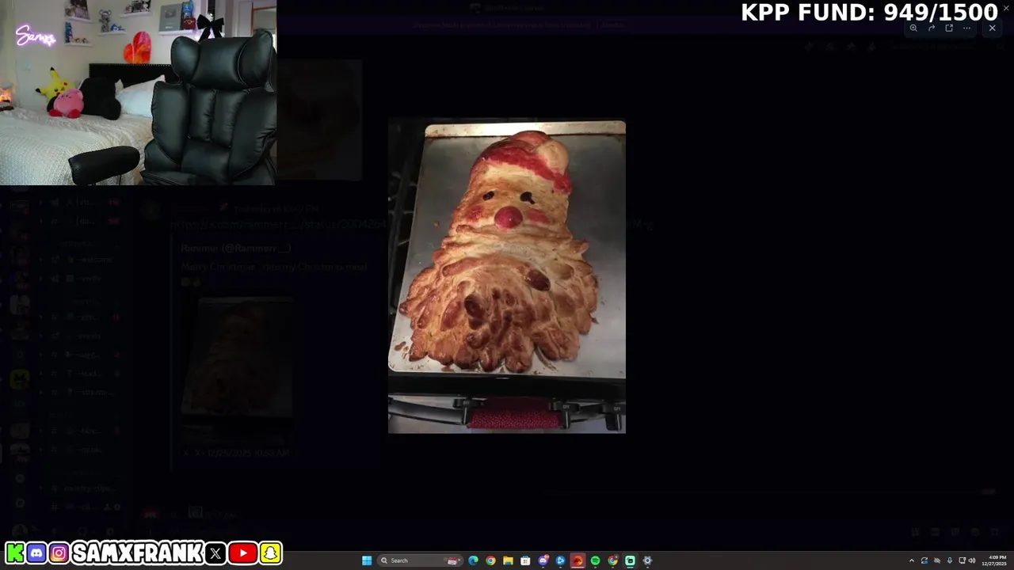Close the image preview overlay
The image size is (1014, 570).
[992, 28]
